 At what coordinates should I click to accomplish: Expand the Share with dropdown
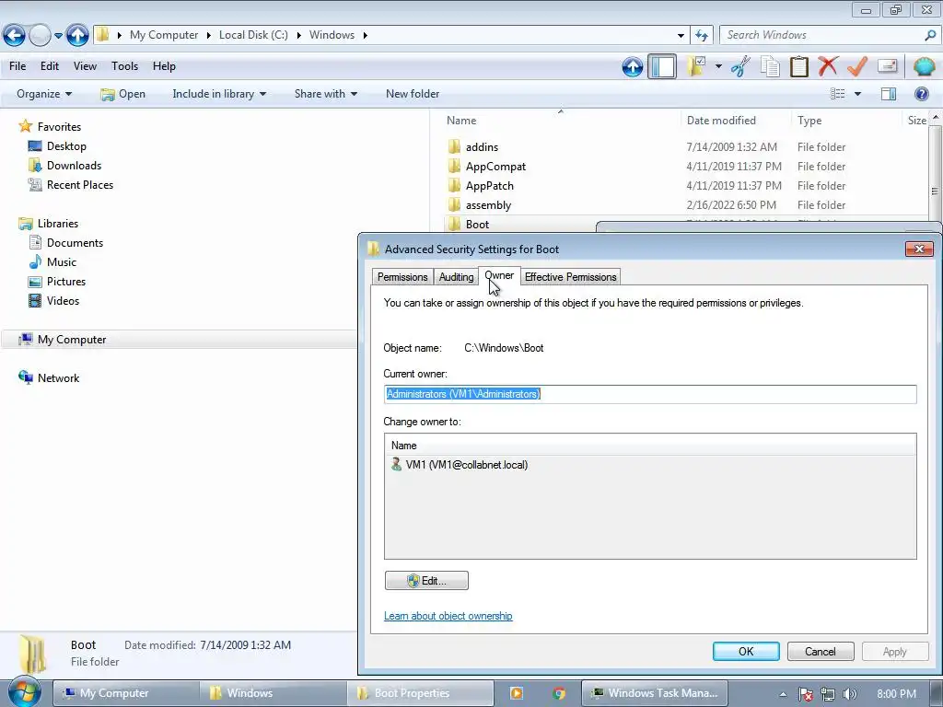pos(325,94)
